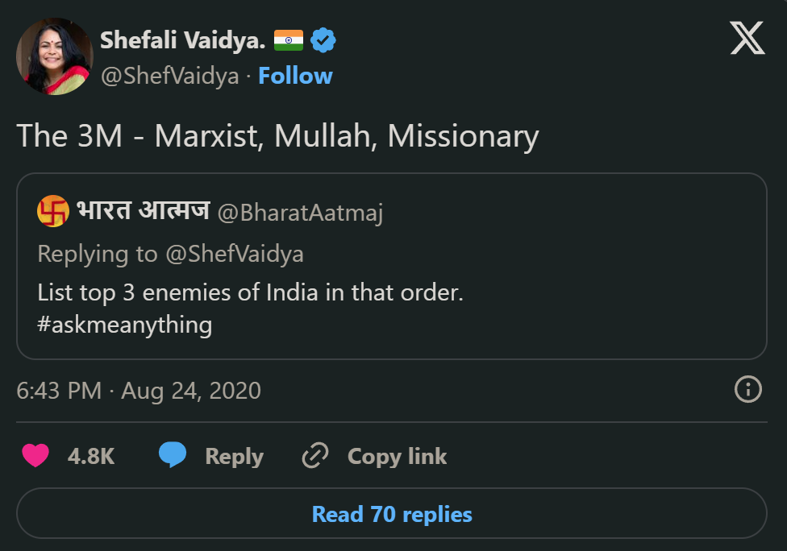The height and width of the screenshot is (551, 787).
Task: Click the blue verified badge
Action: [x=323, y=39]
